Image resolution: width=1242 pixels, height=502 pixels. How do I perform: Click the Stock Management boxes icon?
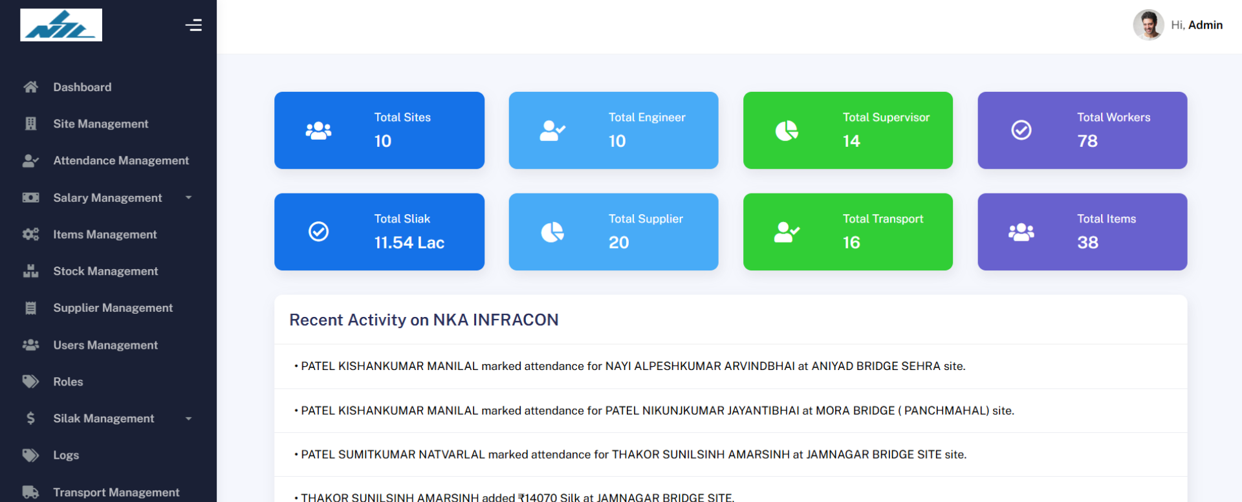click(30, 271)
